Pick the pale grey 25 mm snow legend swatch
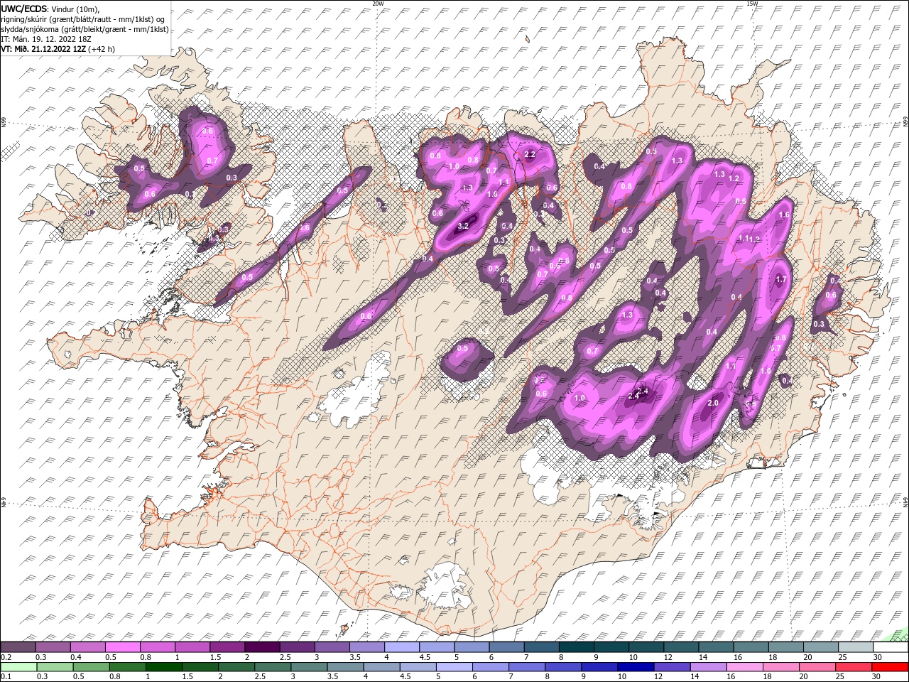Viewport: 909px width, 682px height. click(856, 647)
